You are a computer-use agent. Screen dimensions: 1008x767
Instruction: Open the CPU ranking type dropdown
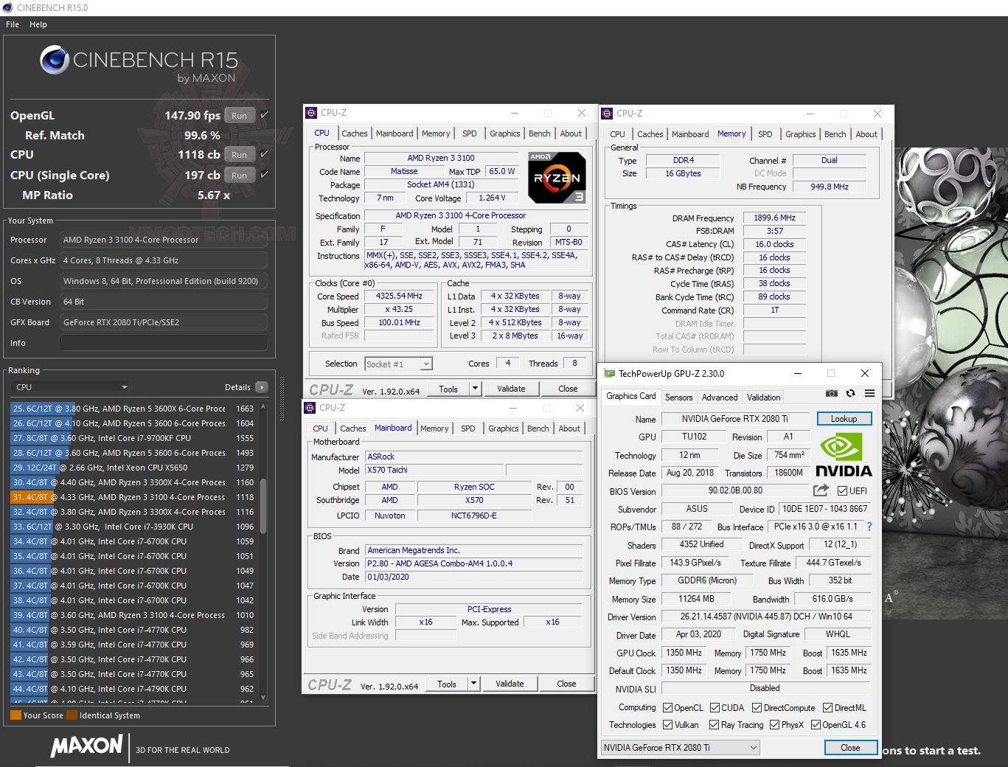(x=71, y=387)
